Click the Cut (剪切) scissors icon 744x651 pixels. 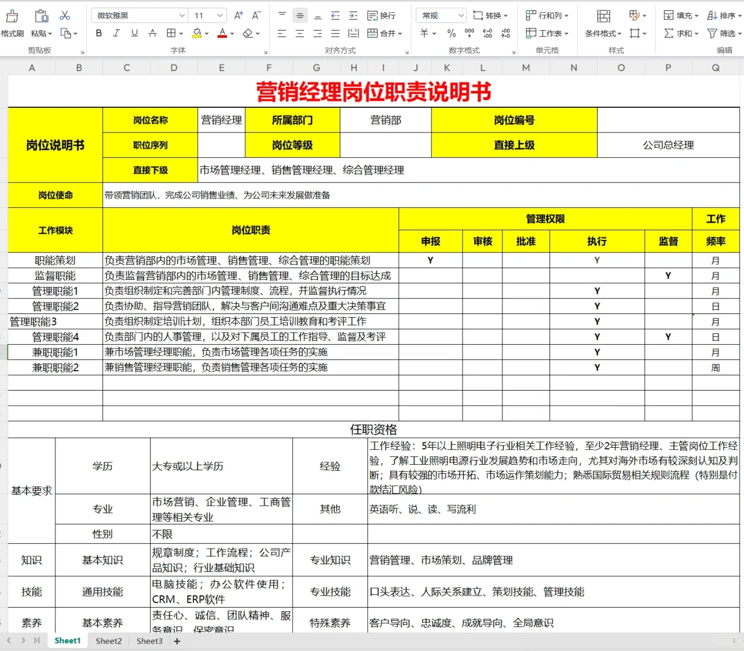tap(64, 16)
